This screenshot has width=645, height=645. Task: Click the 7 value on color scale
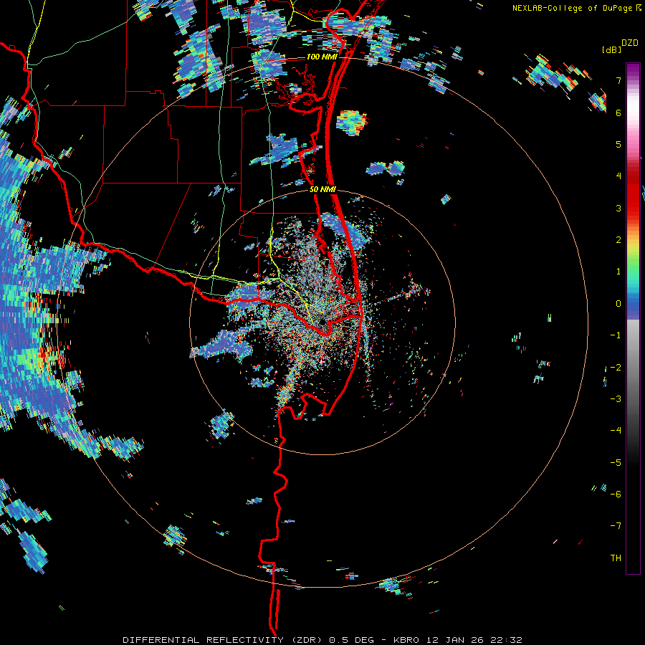(x=618, y=80)
